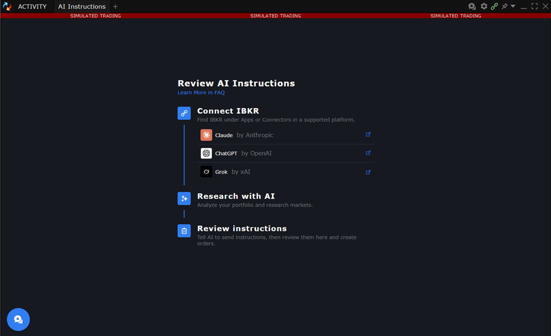Add a new tab with plus button

[115, 7]
